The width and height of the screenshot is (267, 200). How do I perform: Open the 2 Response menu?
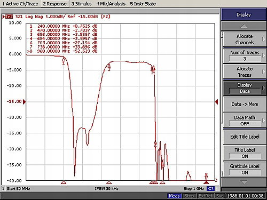pos(54,4)
